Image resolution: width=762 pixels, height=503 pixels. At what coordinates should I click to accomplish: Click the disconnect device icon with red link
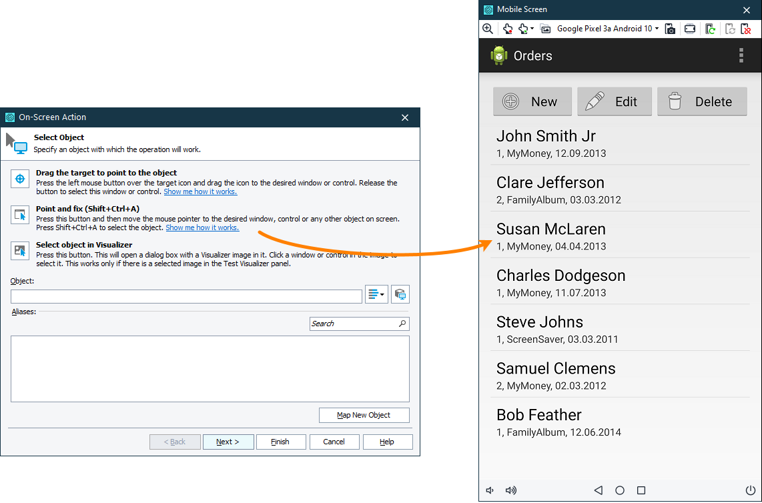click(745, 29)
